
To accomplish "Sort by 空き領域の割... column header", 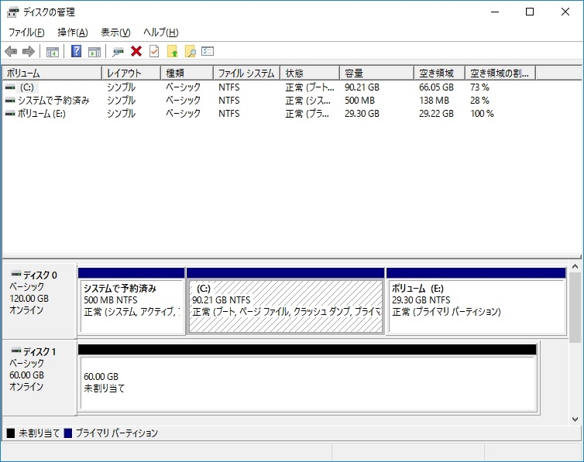I will (500, 73).
